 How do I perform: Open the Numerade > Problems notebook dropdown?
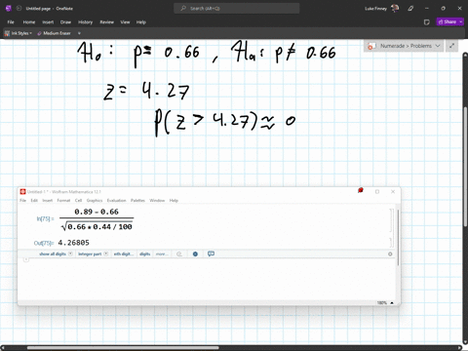click(405, 46)
